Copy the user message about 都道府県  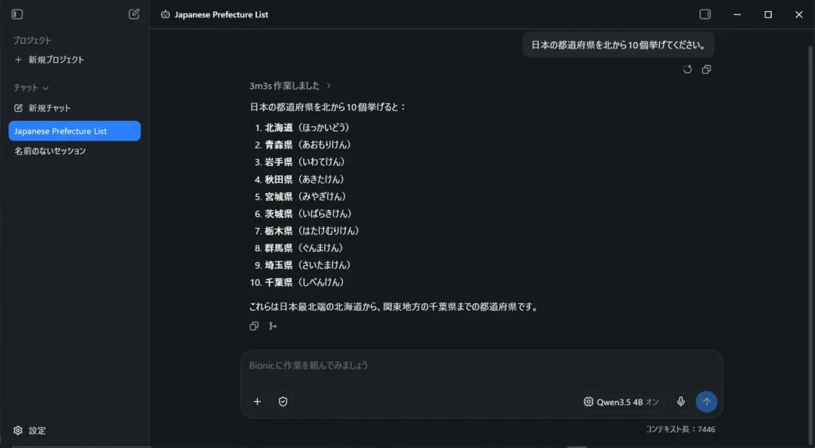[706, 69]
